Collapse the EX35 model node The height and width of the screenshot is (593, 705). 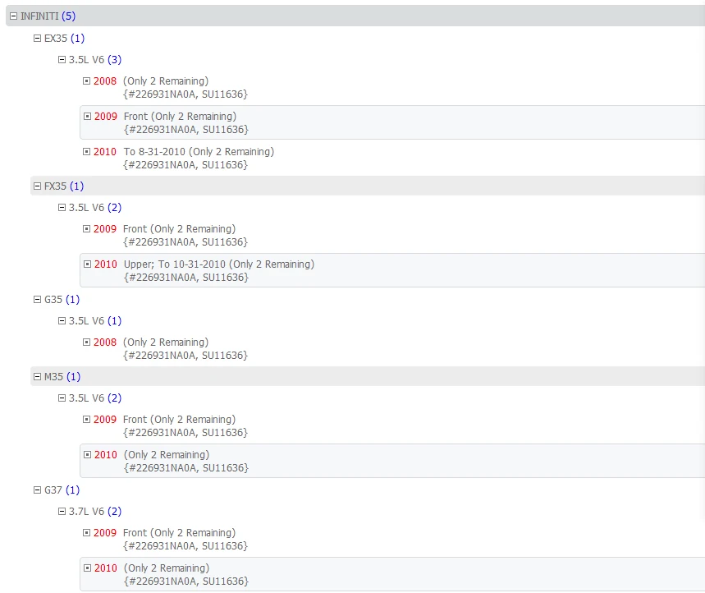pyautogui.click(x=37, y=39)
